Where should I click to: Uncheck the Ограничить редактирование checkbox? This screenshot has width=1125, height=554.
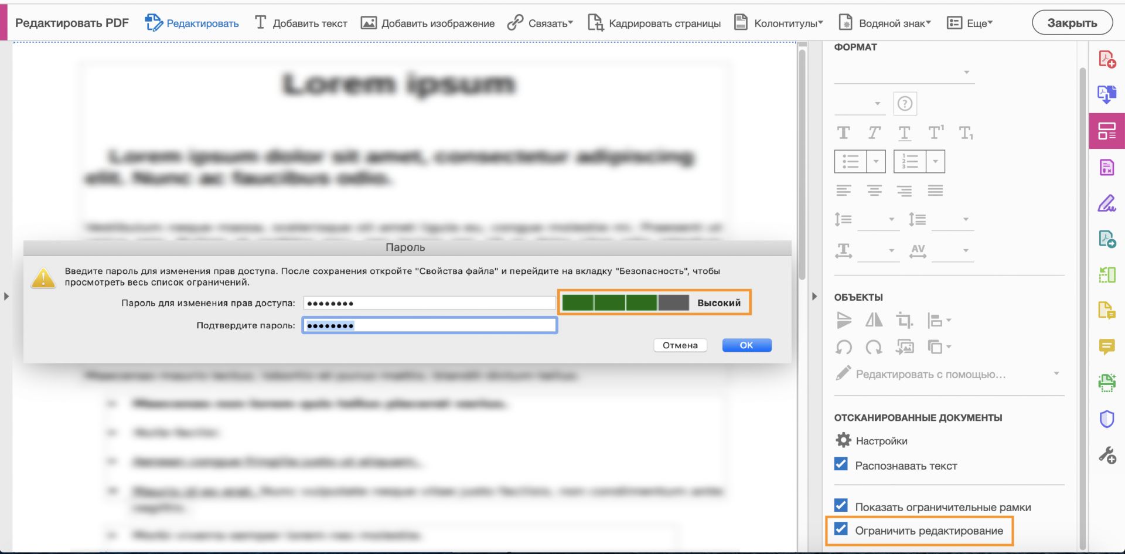[x=841, y=529]
